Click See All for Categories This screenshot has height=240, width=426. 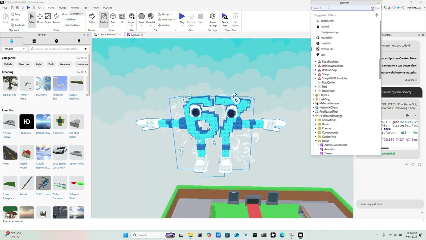click(82, 58)
